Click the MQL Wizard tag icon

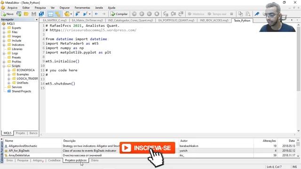pyautogui.click(x=67, y=14)
